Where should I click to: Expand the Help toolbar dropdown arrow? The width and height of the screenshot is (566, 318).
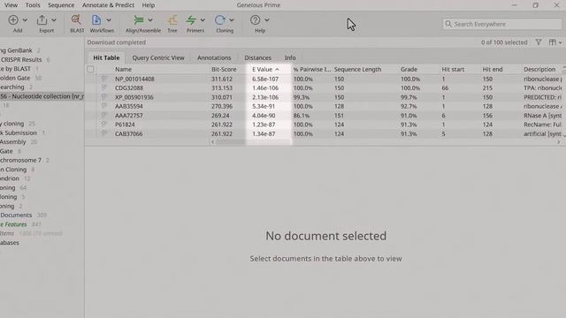(267, 20)
